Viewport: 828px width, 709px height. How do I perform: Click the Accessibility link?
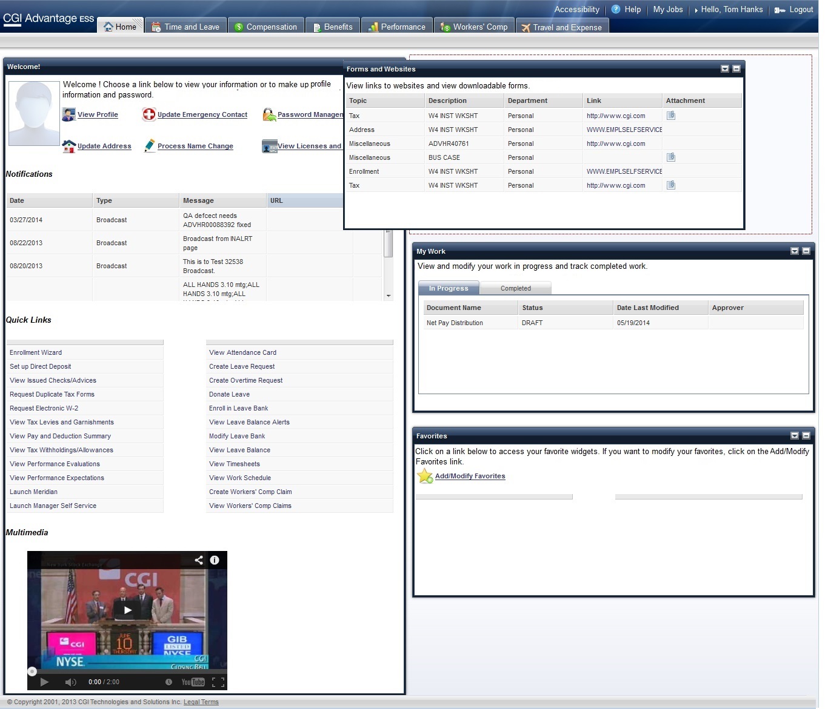pos(576,10)
